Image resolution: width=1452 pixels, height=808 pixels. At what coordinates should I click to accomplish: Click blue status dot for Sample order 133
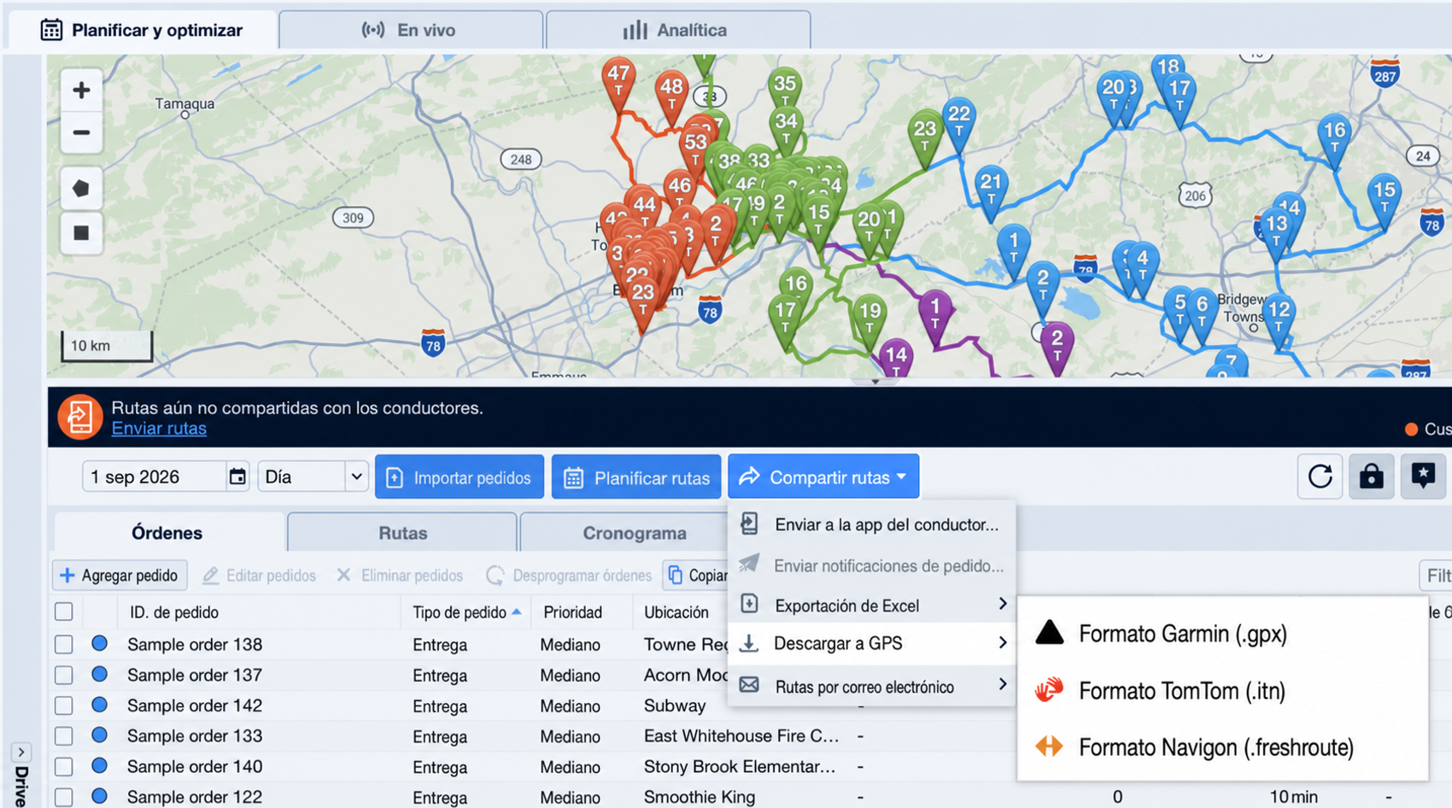99,735
